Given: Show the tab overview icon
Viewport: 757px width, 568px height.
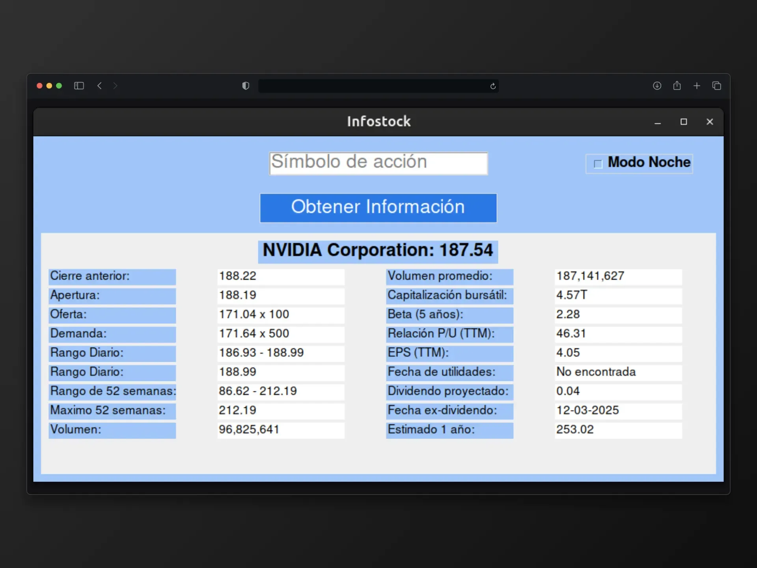Looking at the screenshot, I should (717, 86).
